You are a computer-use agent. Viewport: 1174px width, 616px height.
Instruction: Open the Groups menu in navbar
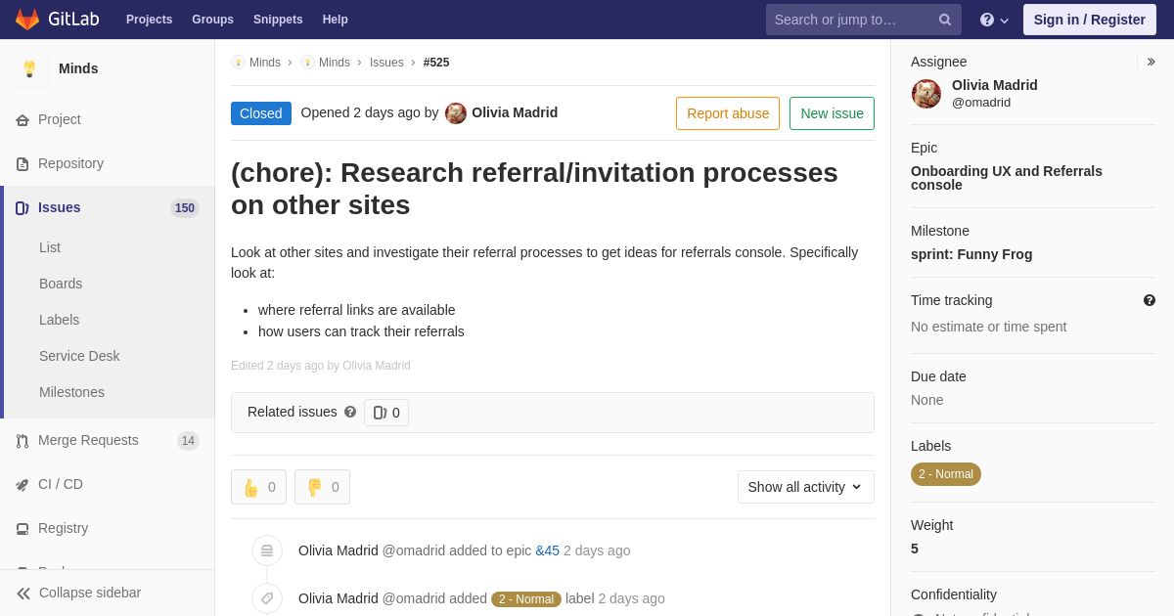tap(212, 20)
